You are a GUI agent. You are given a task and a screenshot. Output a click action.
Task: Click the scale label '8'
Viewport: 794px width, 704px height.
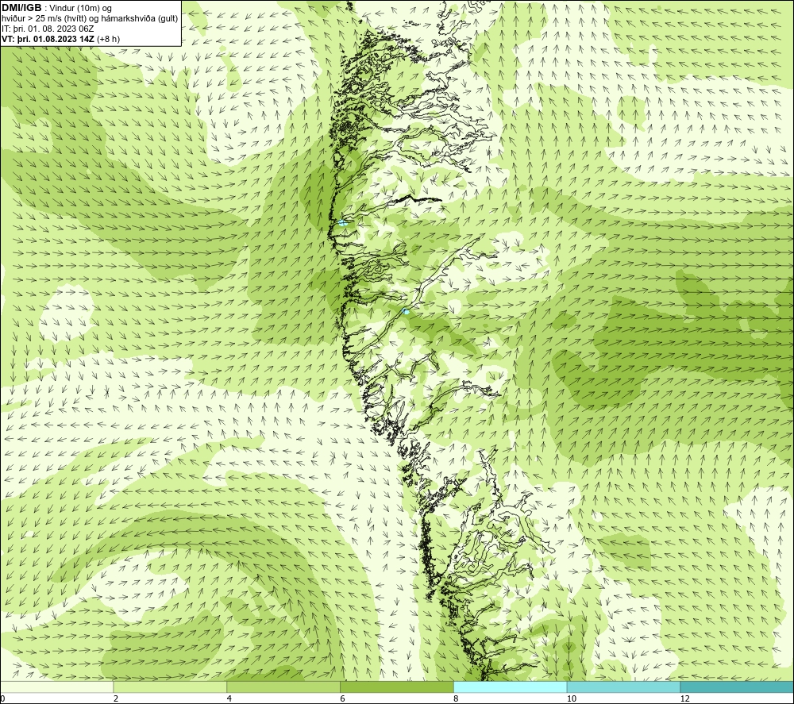tap(457, 698)
